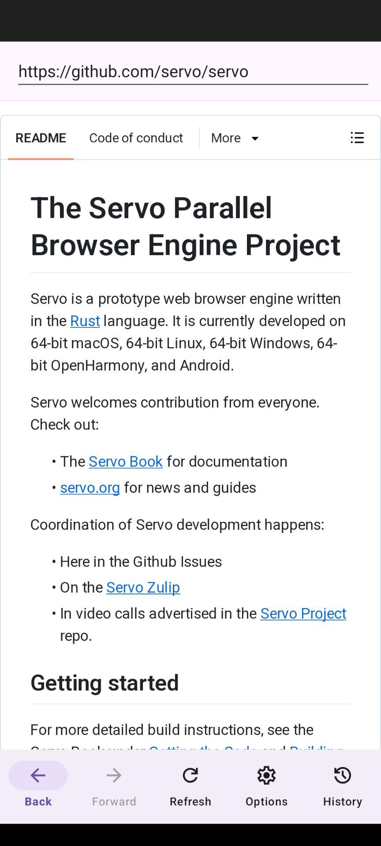Screen dimensions: 381x846
Task: Switch to the Code of conduct tab
Action: [136, 138]
